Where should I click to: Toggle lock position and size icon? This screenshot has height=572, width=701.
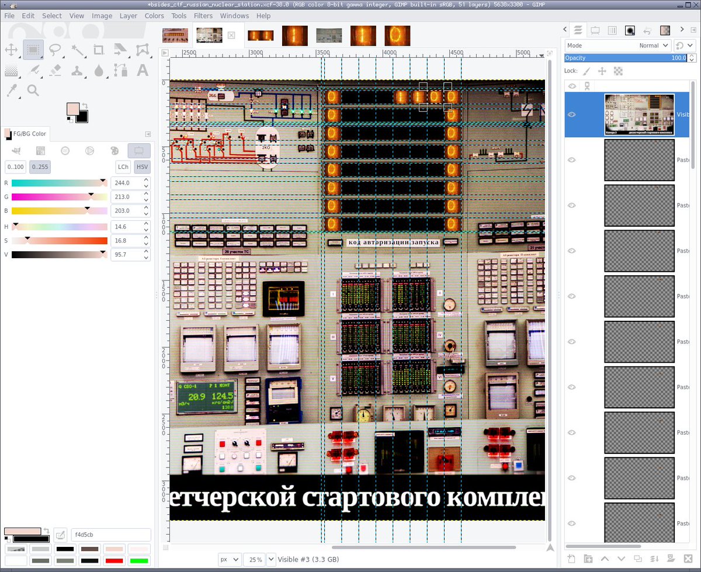[x=602, y=71]
